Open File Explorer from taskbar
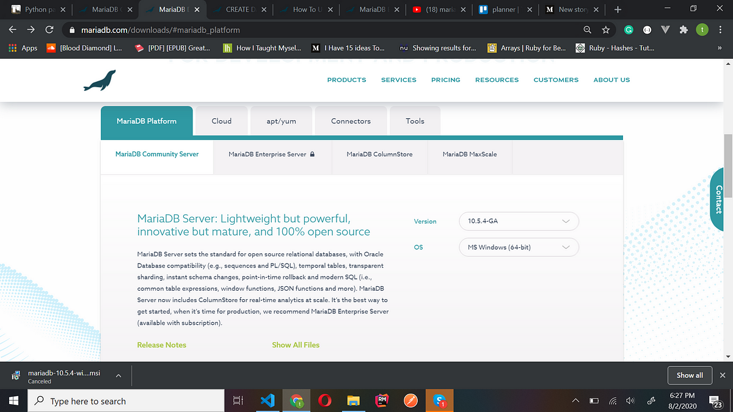733x412 pixels. click(x=353, y=401)
